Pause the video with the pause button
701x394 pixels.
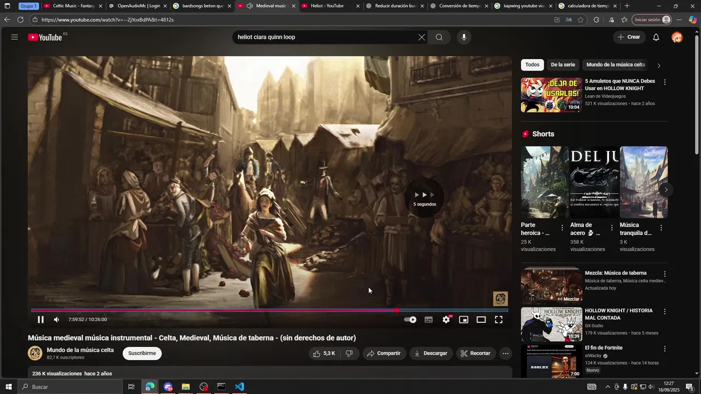pos(41,320)
